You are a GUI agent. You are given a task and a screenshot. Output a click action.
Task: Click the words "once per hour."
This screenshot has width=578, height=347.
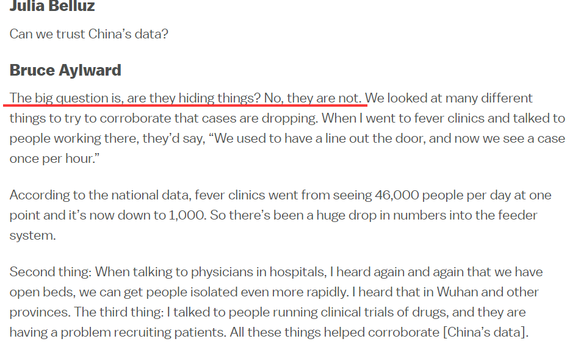coord(47,158)
